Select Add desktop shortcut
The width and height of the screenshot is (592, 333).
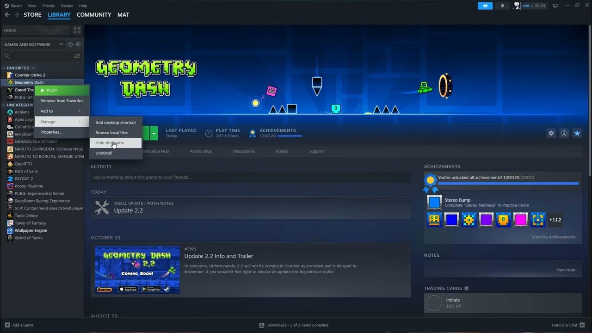[x=116, y=123]
